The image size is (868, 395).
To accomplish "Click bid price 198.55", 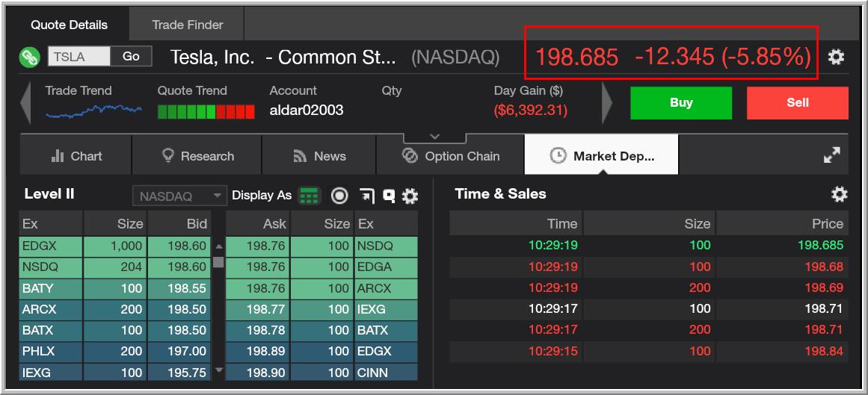I will click(179, 288).
